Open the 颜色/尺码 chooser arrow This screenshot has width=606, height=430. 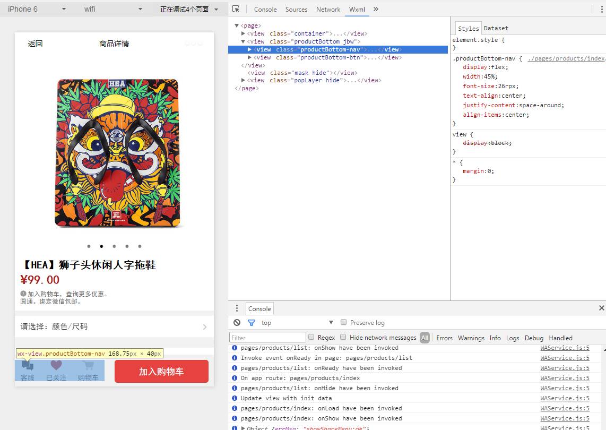pos(204,327)
